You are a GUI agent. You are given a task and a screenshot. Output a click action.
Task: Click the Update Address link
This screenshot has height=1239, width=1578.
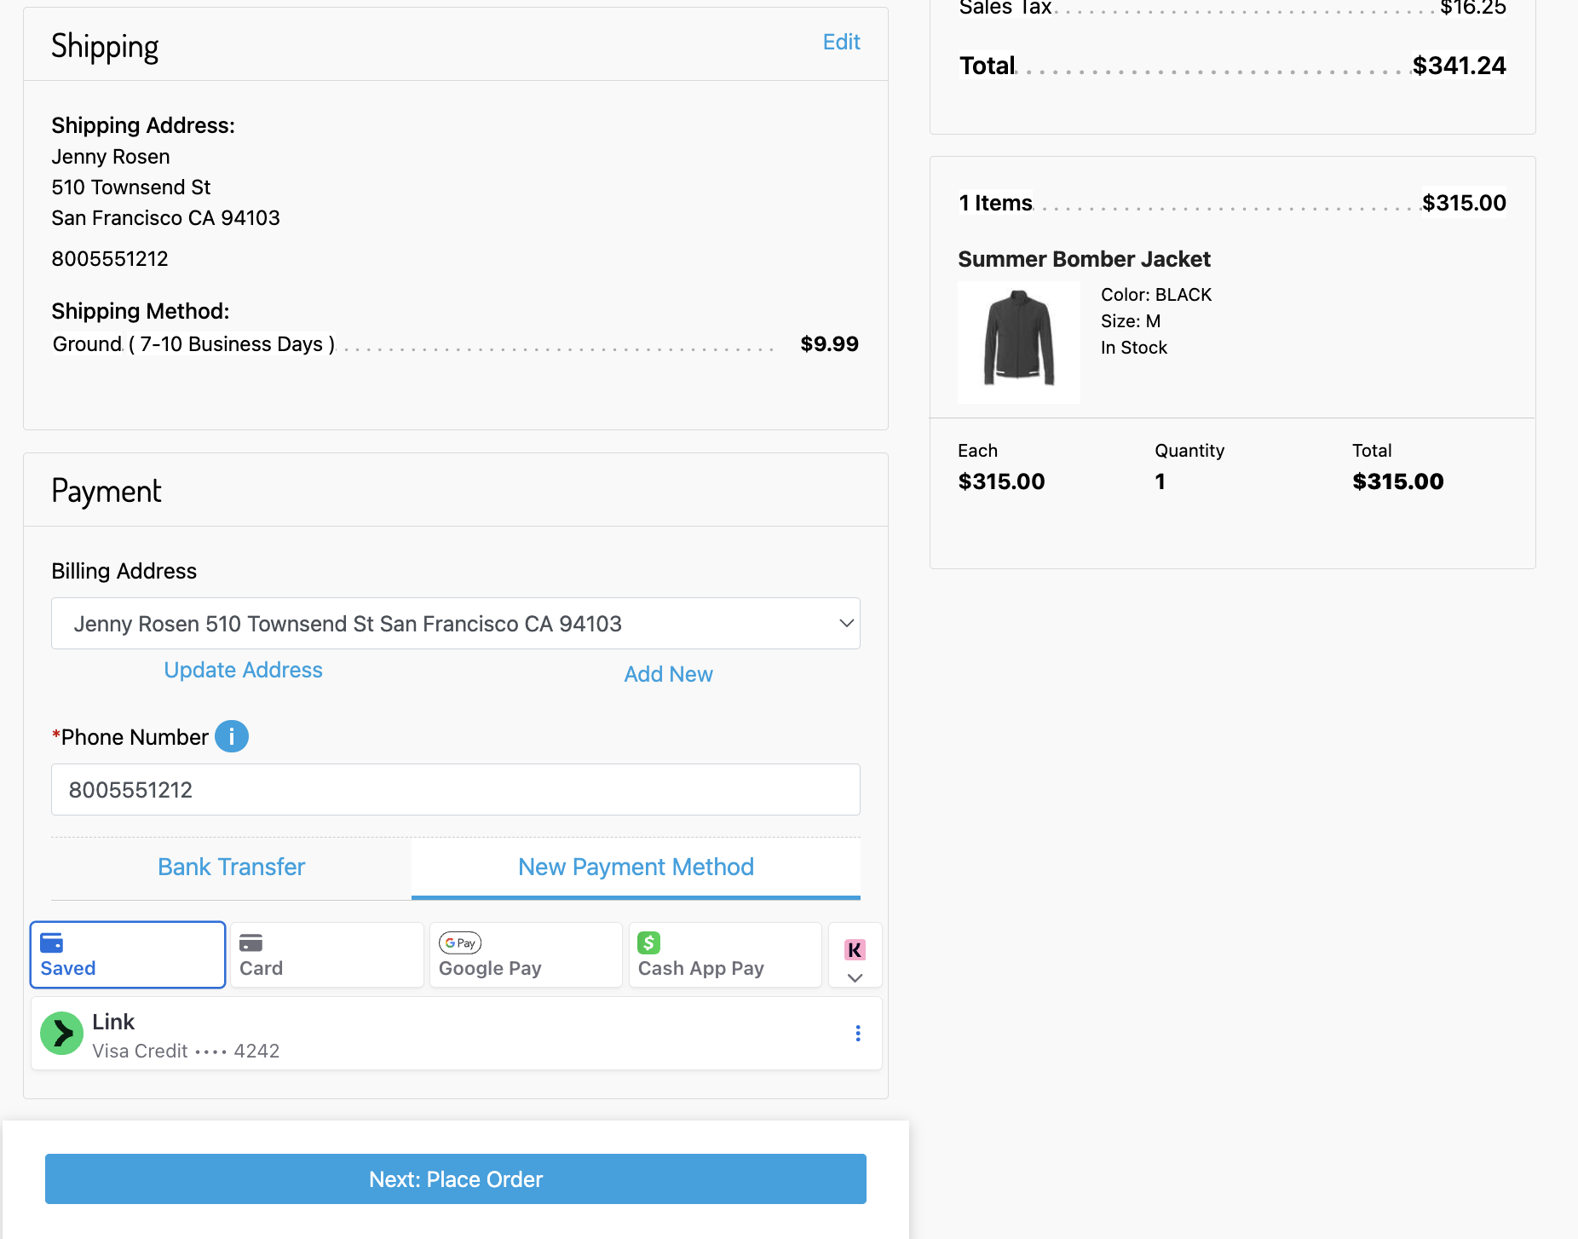click(243, 670)
